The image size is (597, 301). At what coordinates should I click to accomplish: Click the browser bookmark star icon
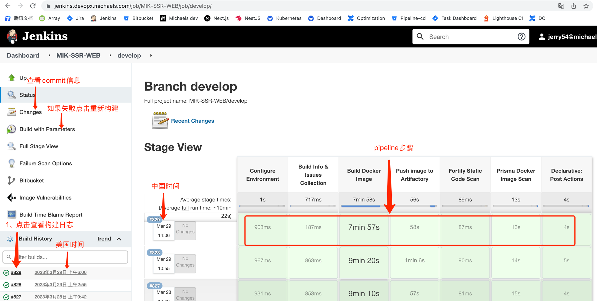(x=586, y=6)
